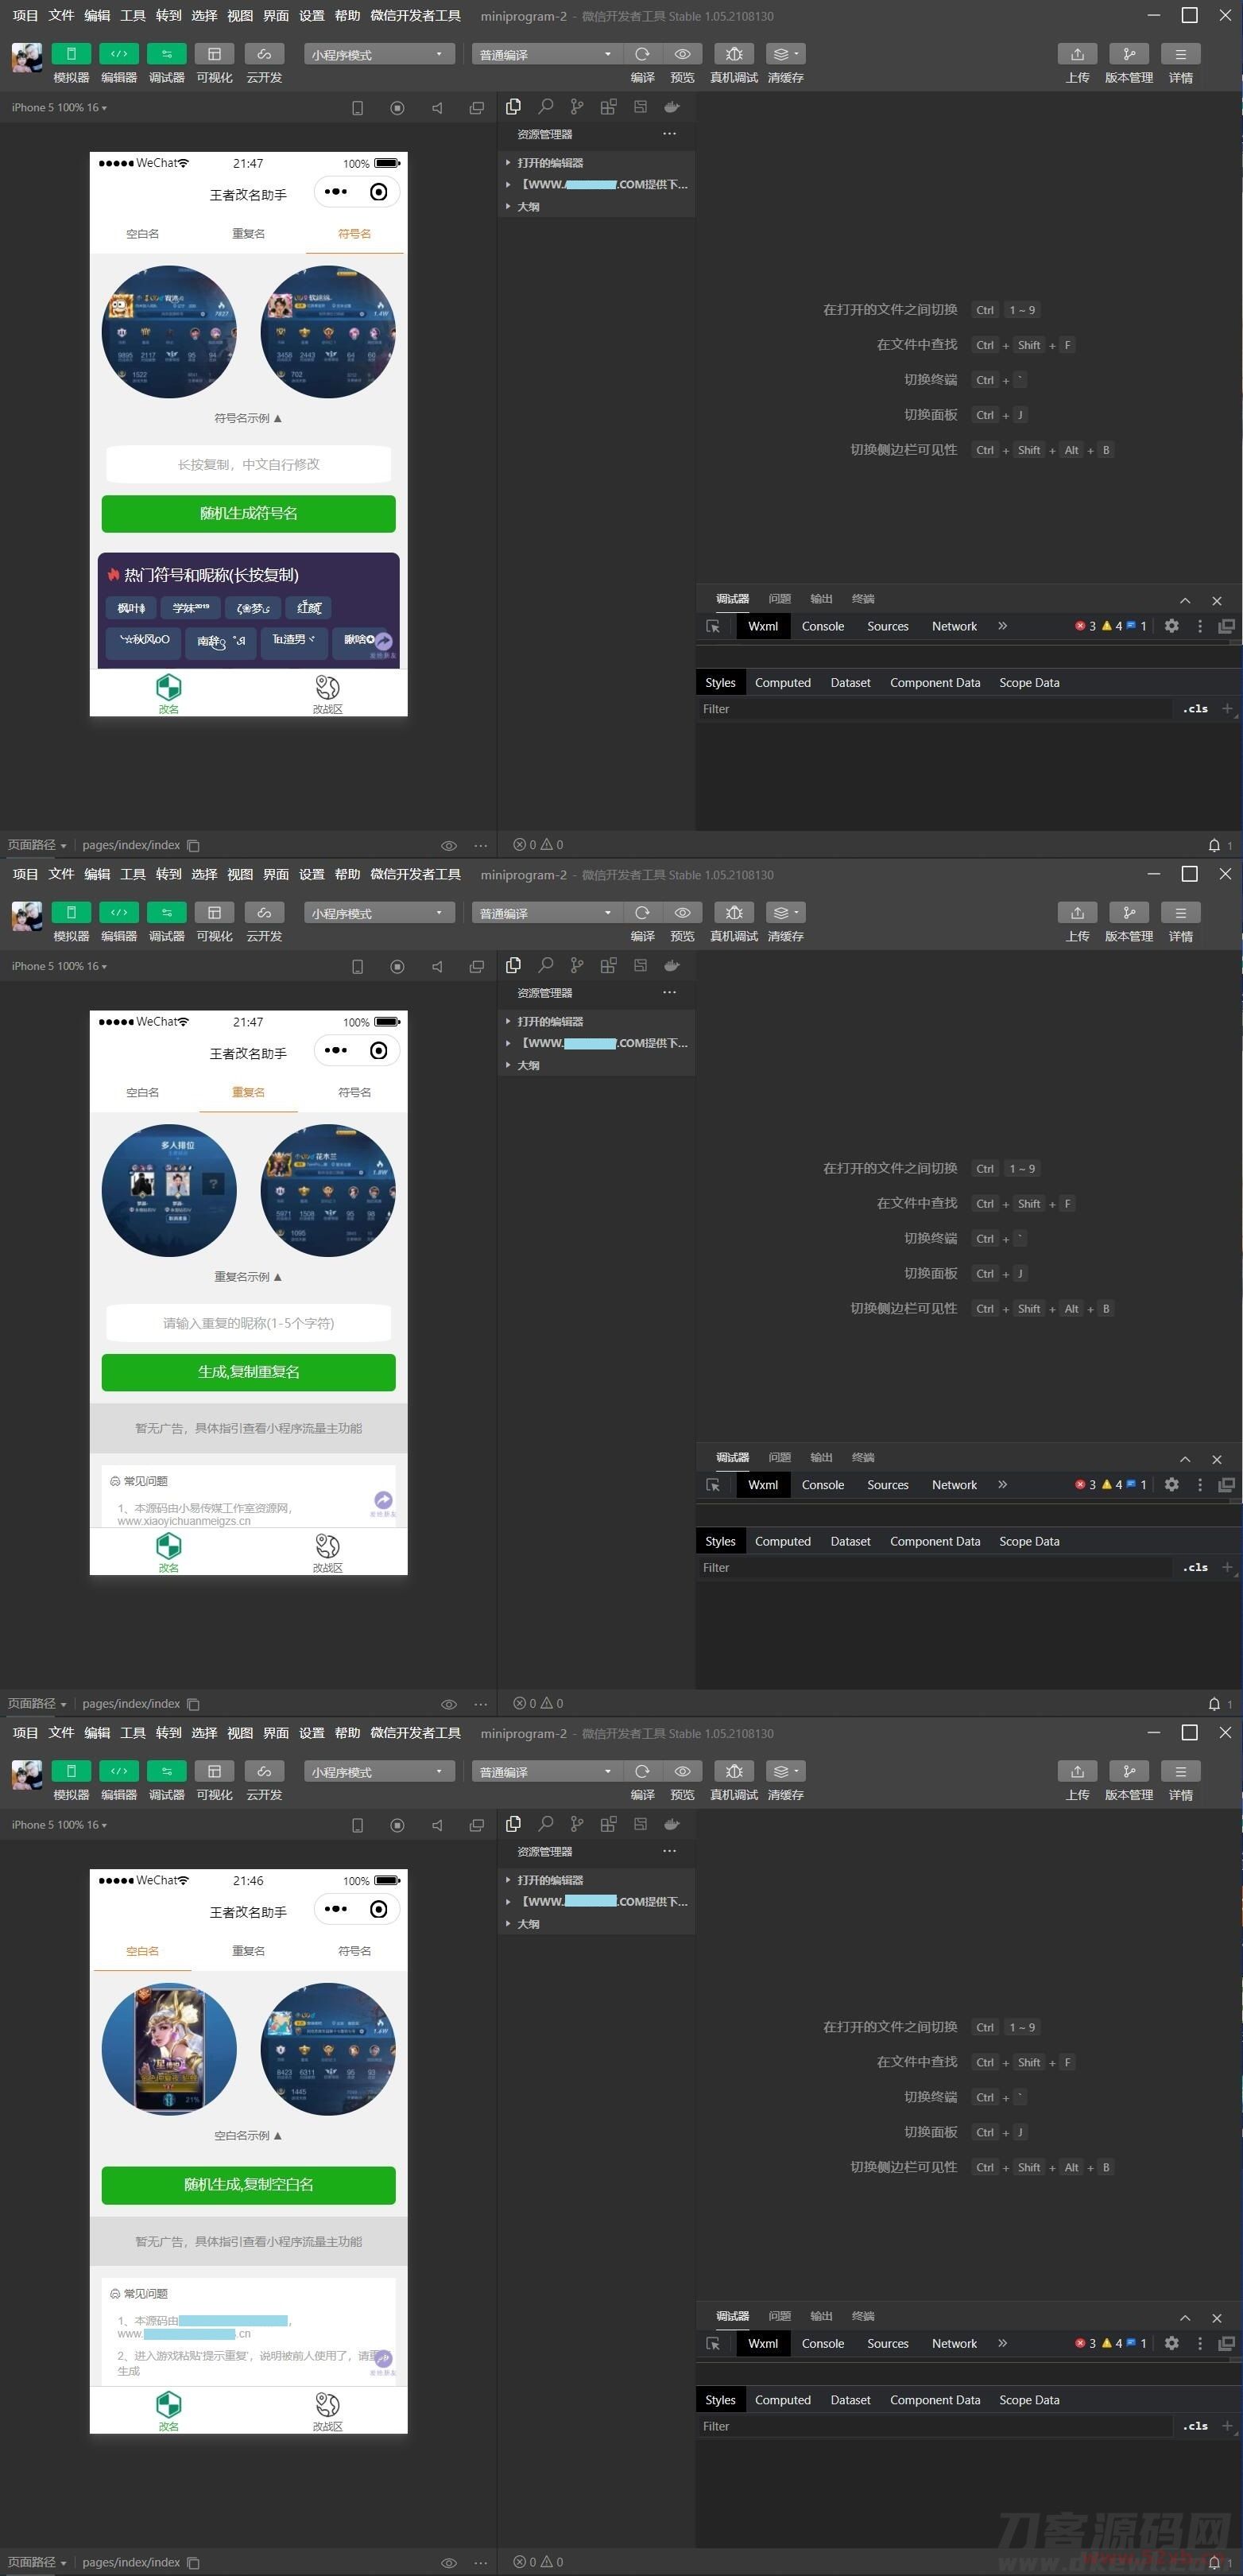
Task: Open the 小程序模式 dropdown
Action: [x=379, y=54]
